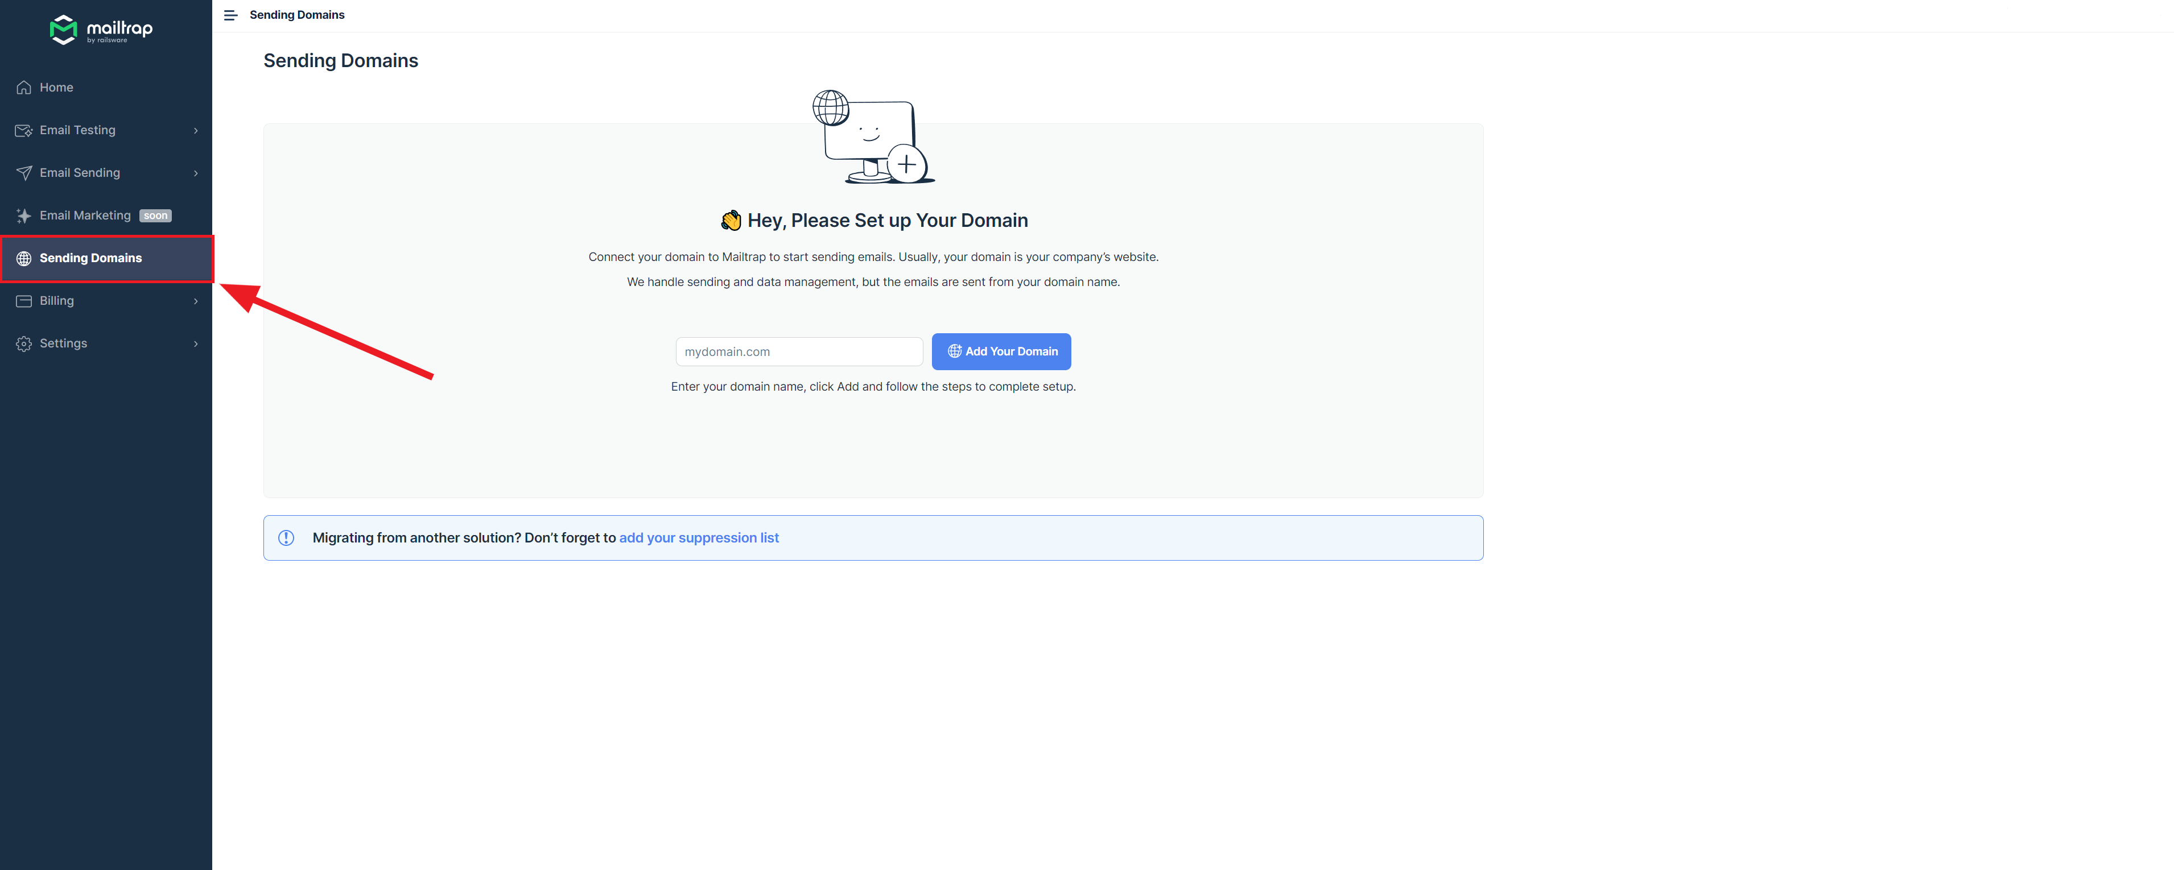This screenshot has height=870, width=2174.
Task: Click the info icon in migration banner
Action: click(x=286, y=538)
